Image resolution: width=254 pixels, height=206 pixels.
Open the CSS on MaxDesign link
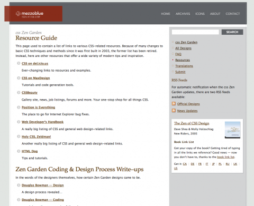coord(36,78)
